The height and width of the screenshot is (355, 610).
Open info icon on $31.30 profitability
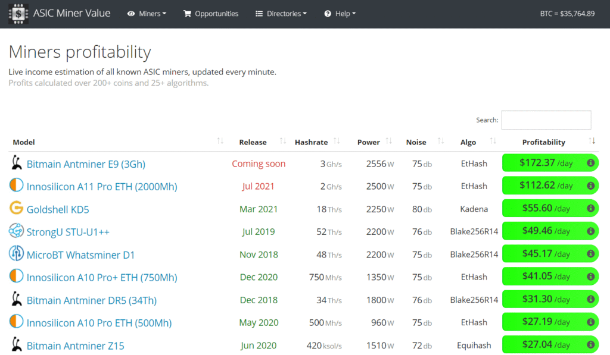(x=590, y=299)
